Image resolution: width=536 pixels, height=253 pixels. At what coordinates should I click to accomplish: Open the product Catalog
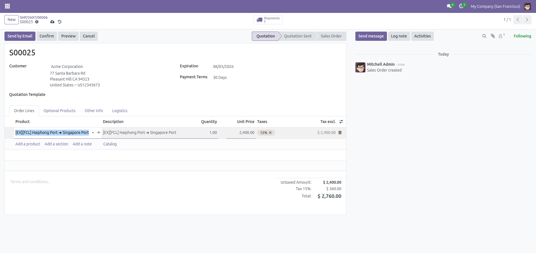[x=110, y=144]
